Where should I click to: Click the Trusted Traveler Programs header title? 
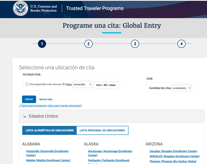(95, 8)
